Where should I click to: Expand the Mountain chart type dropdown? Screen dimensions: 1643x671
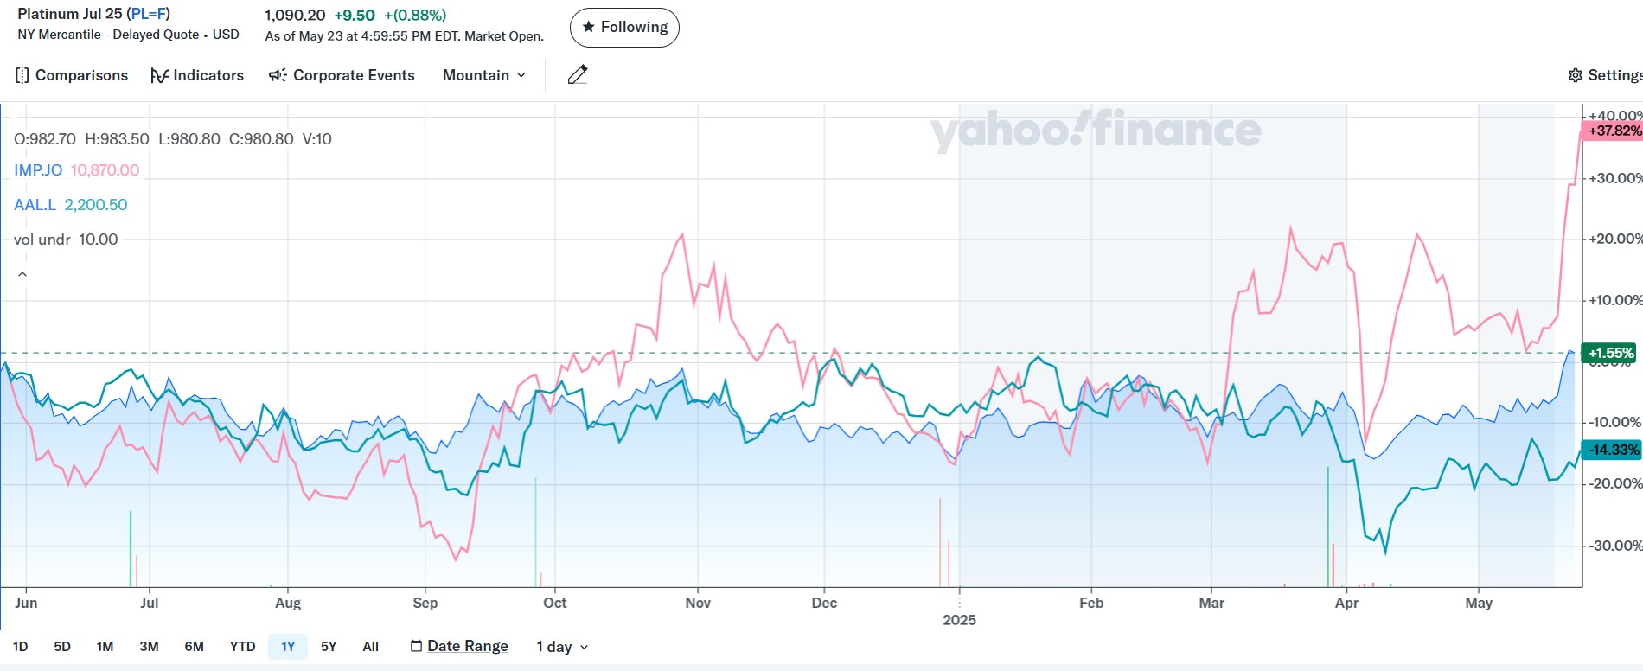(x=484, y=75)
